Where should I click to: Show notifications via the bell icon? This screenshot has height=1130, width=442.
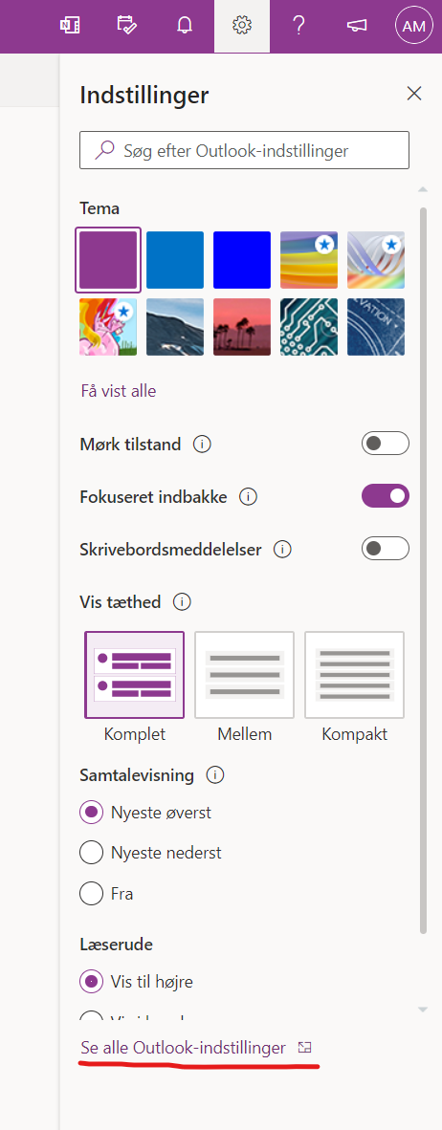(x=185, y=26)
